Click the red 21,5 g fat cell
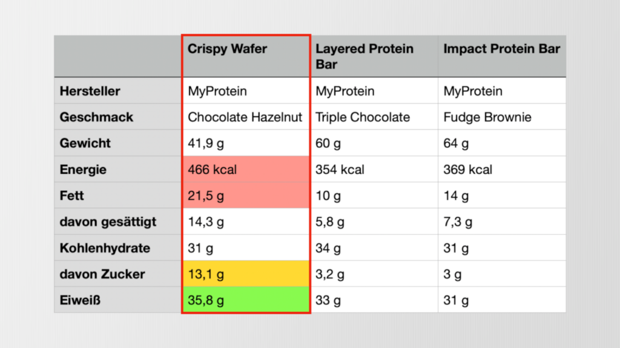Screen dimensions: 620x348 tap(246, 195)
